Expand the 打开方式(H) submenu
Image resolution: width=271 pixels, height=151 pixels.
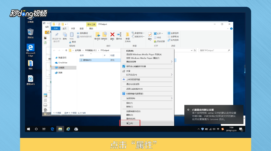tap(147, 75)
